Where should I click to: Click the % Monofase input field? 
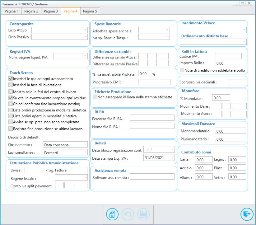[x=221, y=97]
